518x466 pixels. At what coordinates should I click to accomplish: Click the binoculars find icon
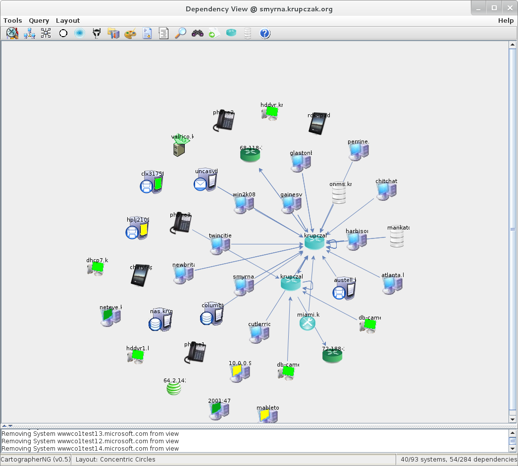click(x=198, y=33)
